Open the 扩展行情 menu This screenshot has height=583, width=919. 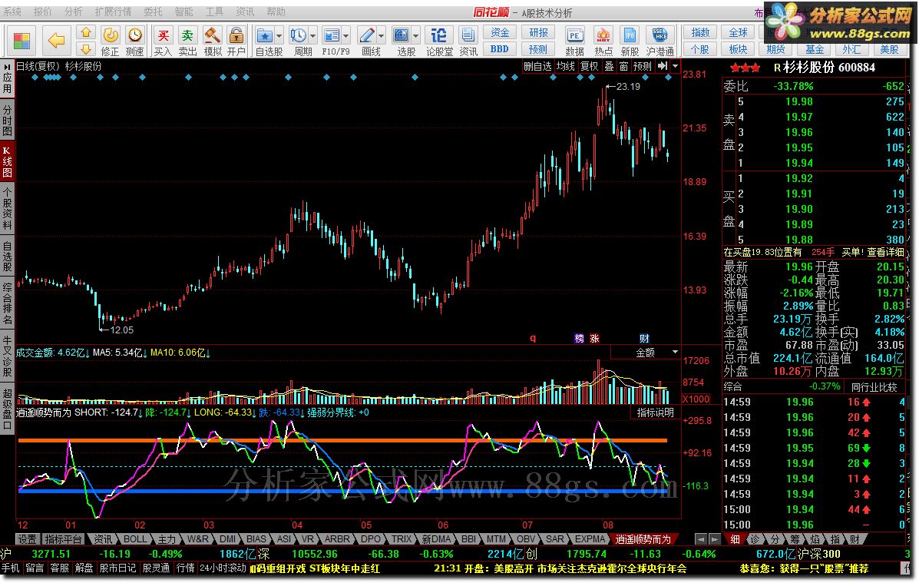(x=113, y=12)
